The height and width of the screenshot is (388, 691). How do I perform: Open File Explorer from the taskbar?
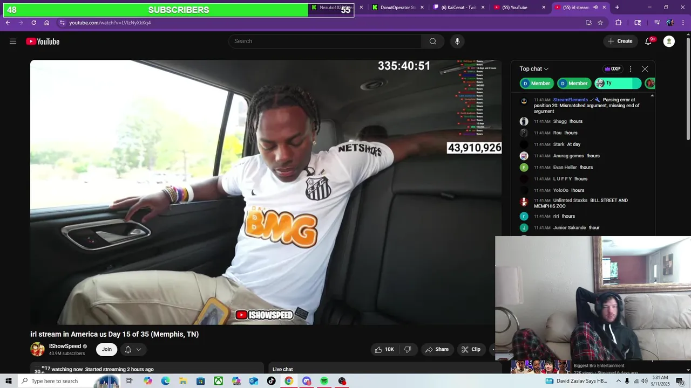[x=183, y=381]
